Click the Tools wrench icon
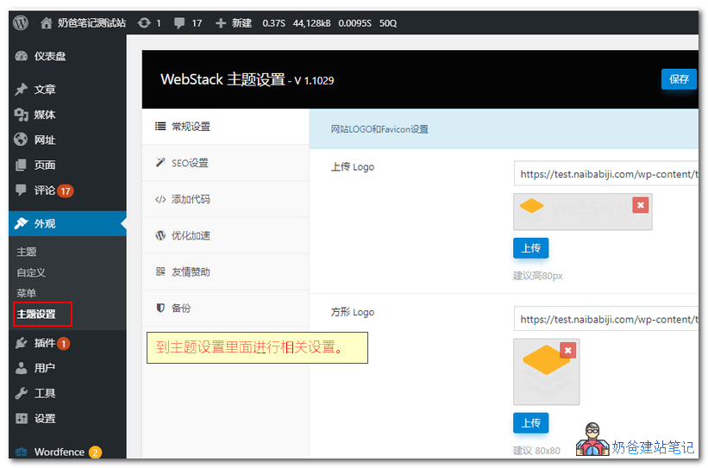708x468 pixels. tap(22, 393)
